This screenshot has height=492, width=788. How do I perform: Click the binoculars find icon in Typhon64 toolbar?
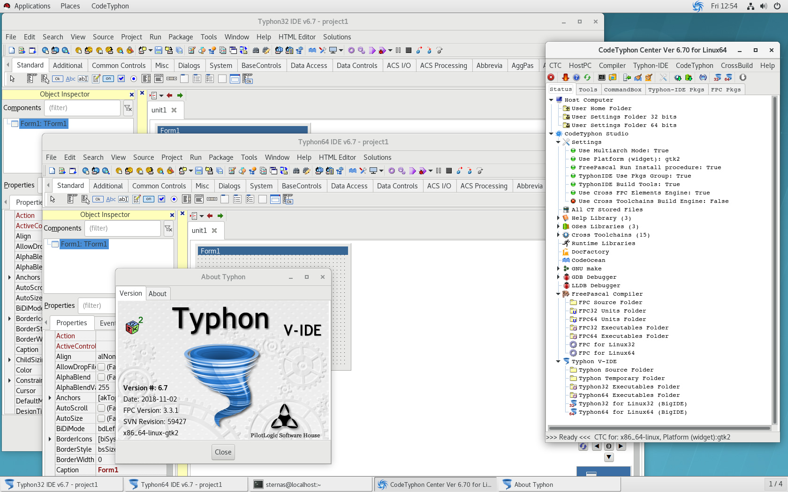point(296,171)
